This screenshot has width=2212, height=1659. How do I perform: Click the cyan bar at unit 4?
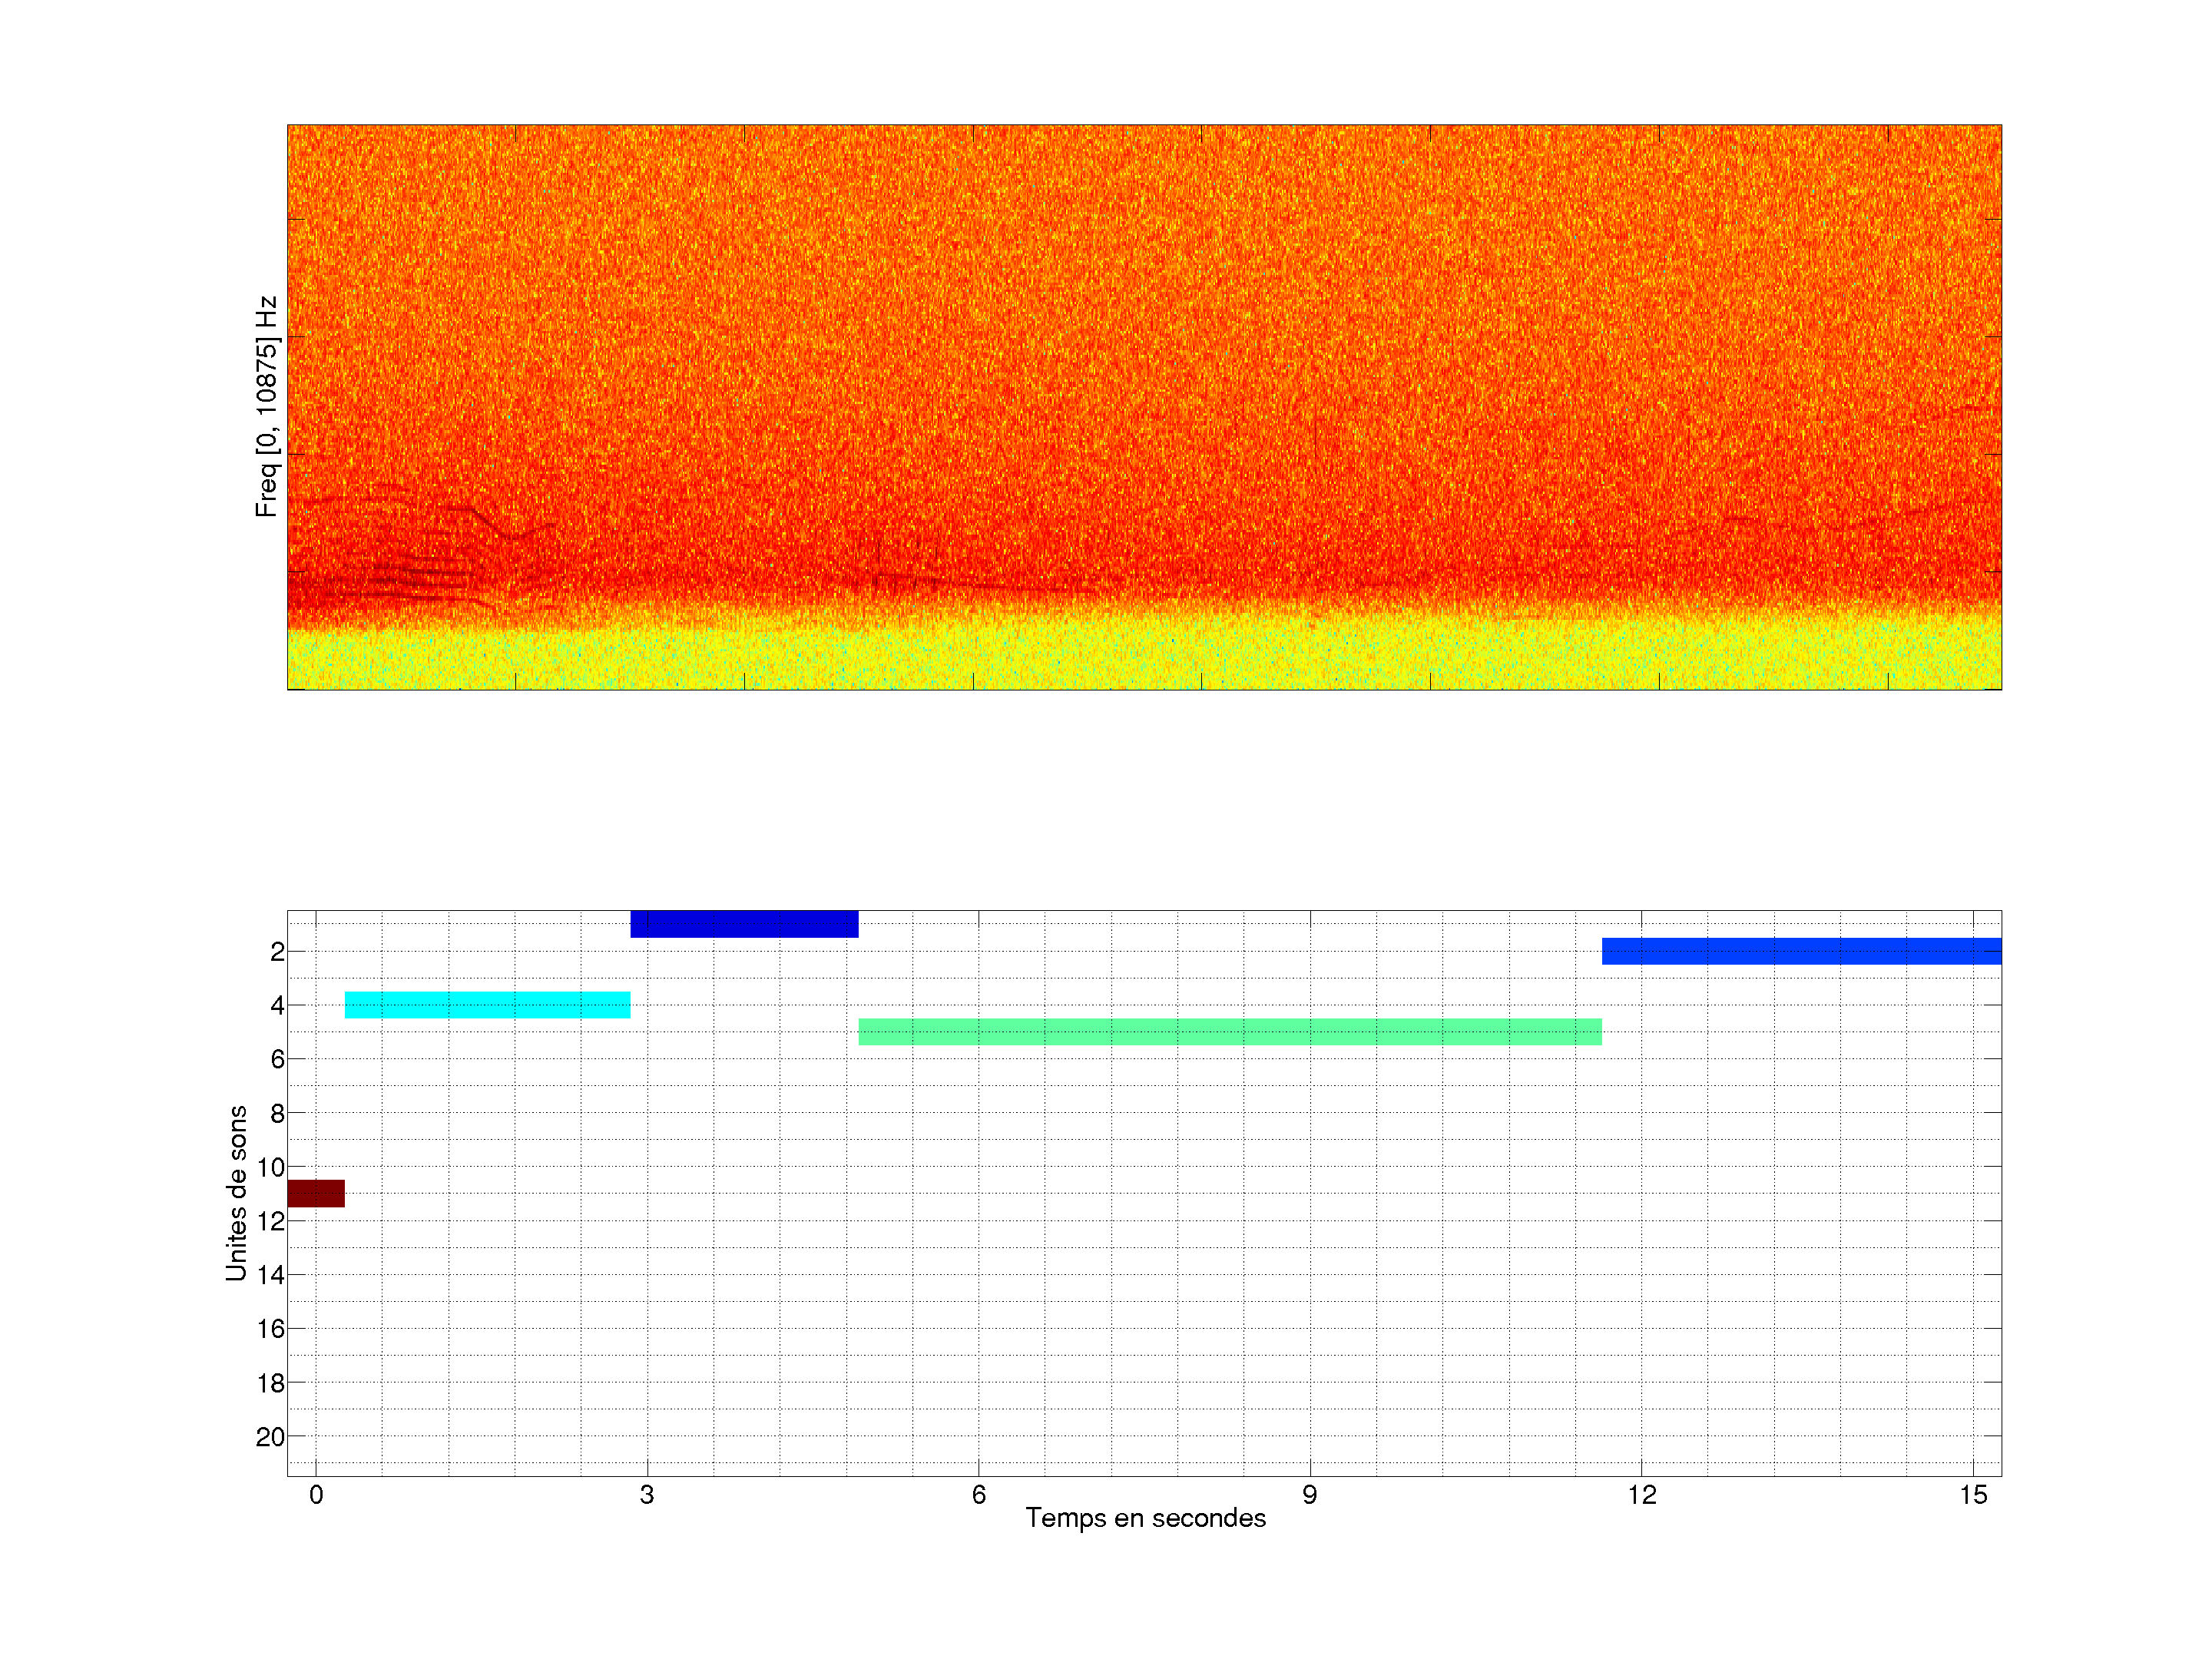(487, 1004)
